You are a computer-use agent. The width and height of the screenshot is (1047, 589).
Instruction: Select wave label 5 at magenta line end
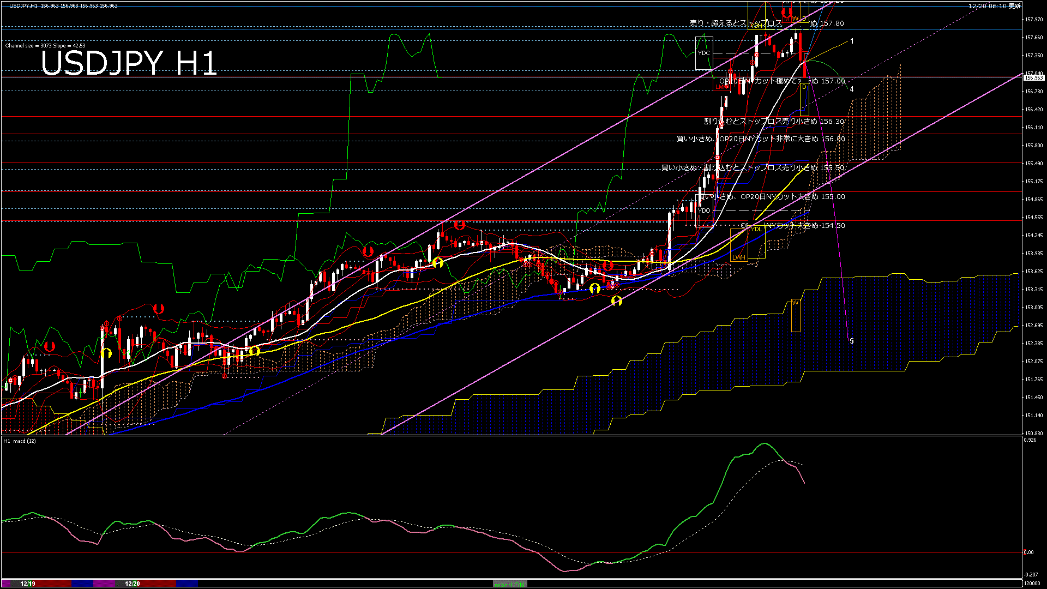pos(852,341)
